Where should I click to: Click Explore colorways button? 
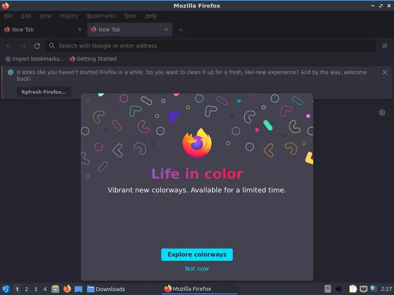(x=197, y=255)
